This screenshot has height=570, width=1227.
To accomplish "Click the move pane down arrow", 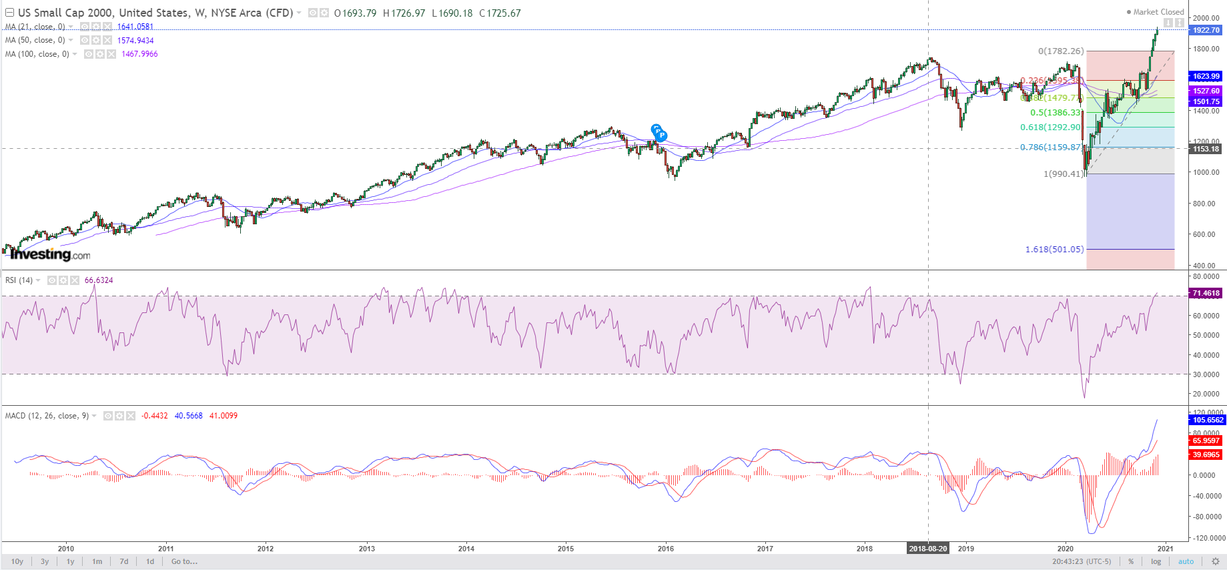I will click(1168, 23).
